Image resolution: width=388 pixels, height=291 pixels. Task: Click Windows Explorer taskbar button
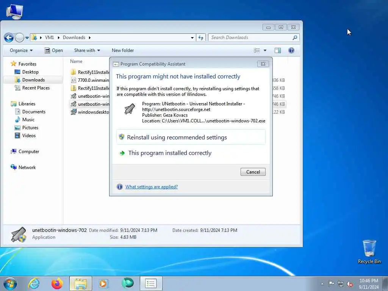[81, 283]
